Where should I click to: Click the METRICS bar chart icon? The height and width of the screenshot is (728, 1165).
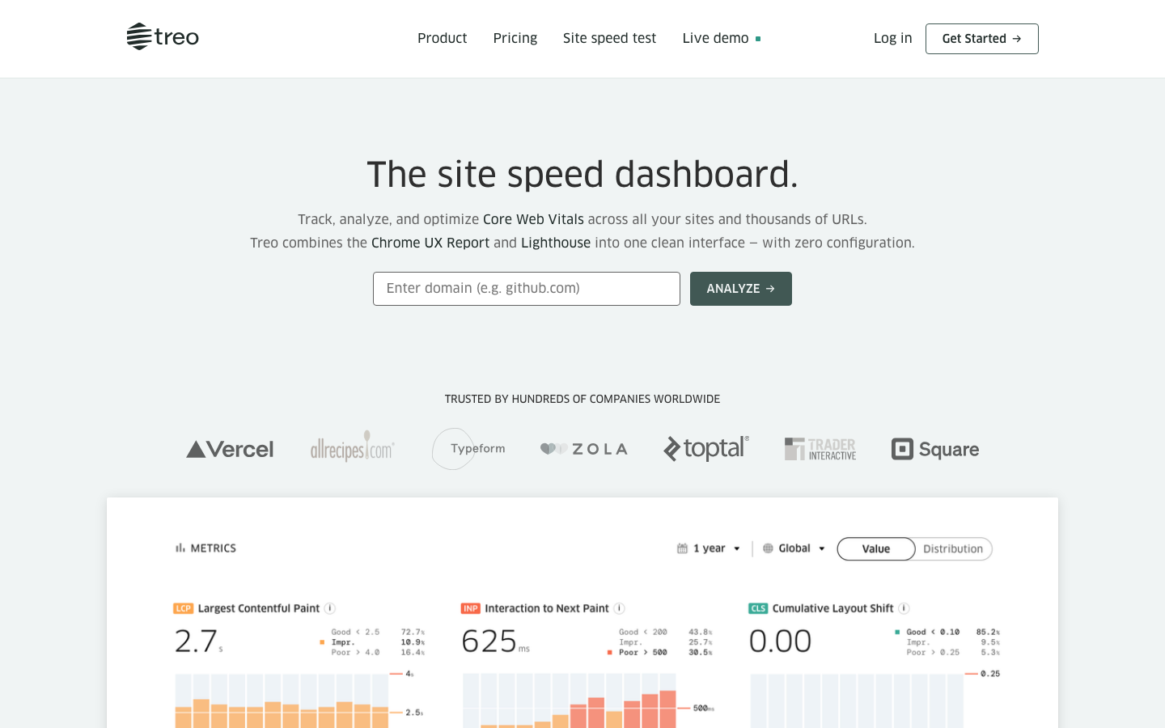(x=180, y=548)
